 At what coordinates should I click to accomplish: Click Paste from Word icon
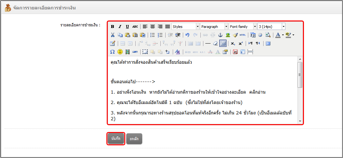click(143, 35)
